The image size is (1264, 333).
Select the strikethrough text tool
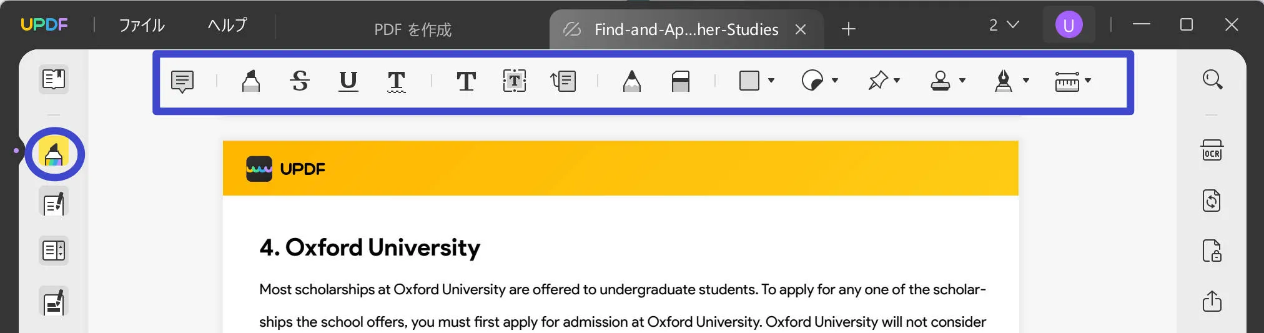300,81
